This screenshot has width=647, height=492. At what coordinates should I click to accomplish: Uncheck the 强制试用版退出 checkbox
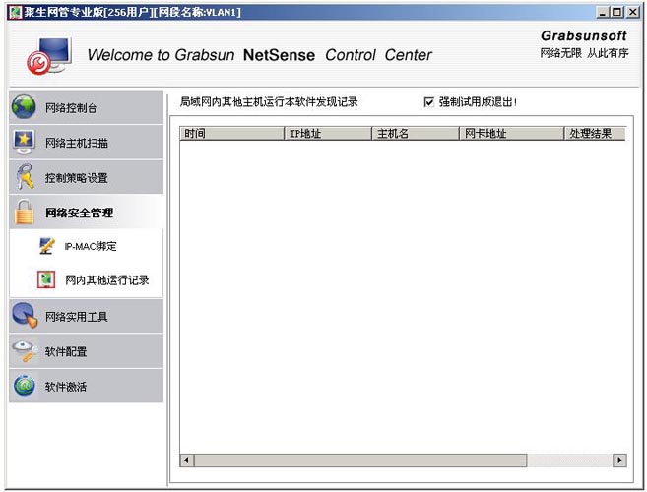429,102
